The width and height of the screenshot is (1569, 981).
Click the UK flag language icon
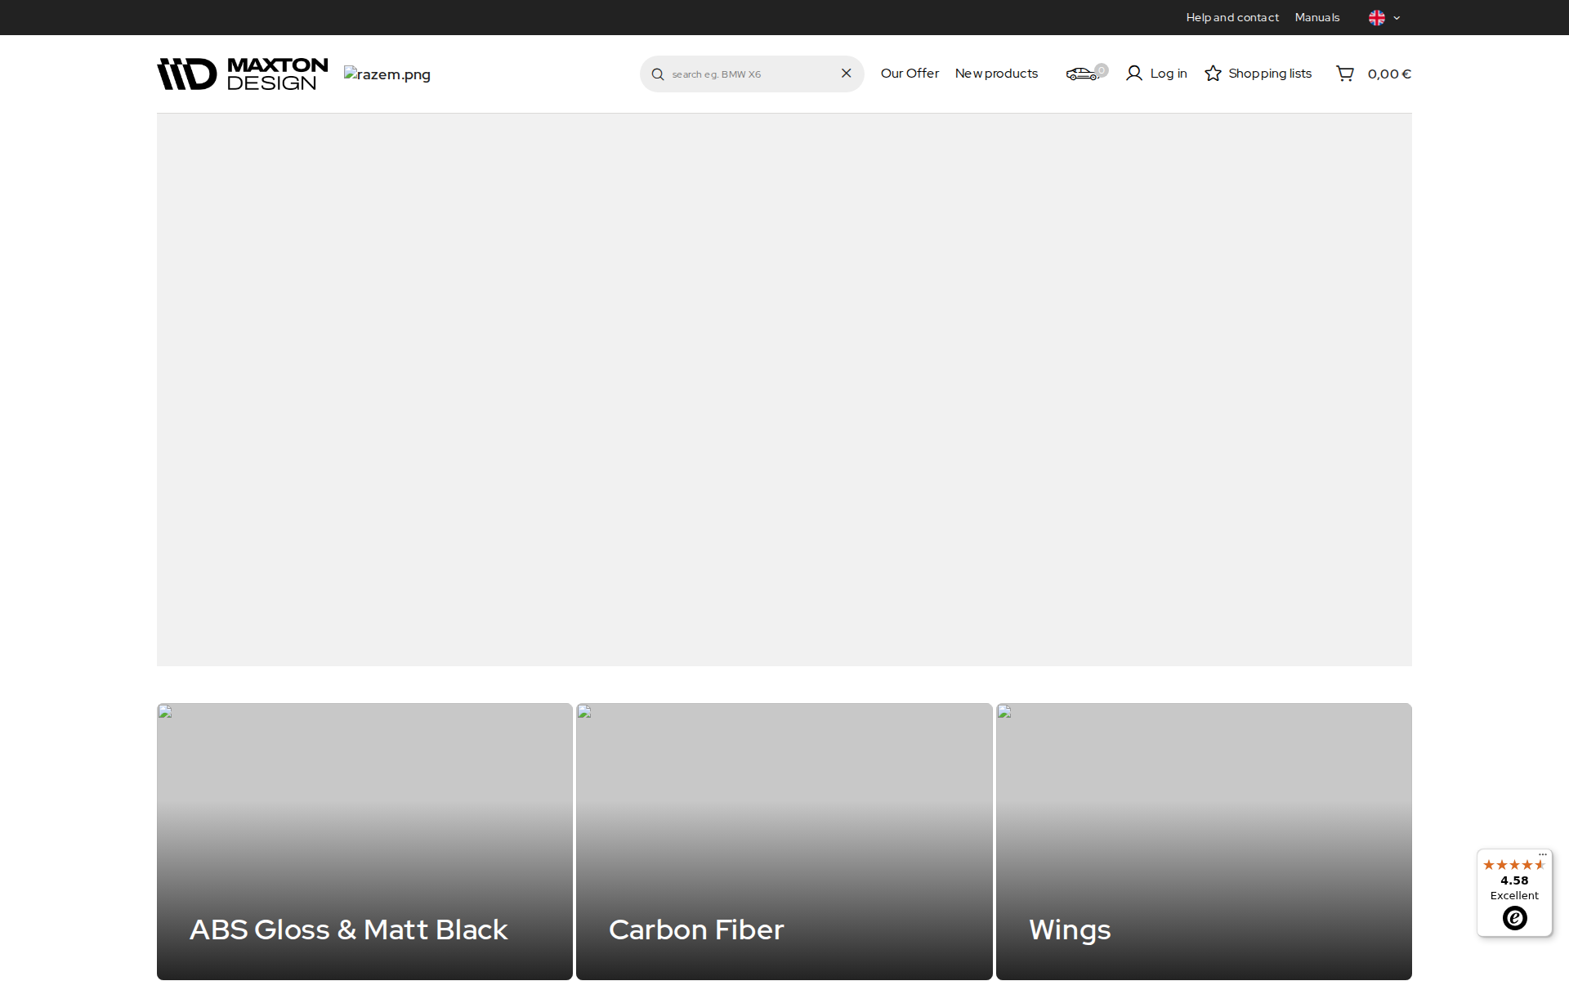pyautogui.click(x=1377, y=18)
